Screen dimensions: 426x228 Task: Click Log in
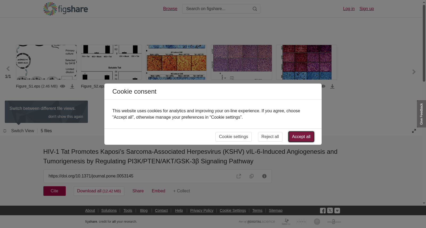[x=349, y=9]
